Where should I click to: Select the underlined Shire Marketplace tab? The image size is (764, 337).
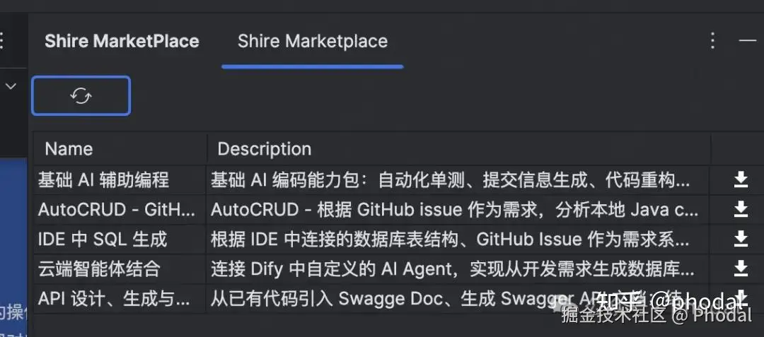tap(312, 41)
